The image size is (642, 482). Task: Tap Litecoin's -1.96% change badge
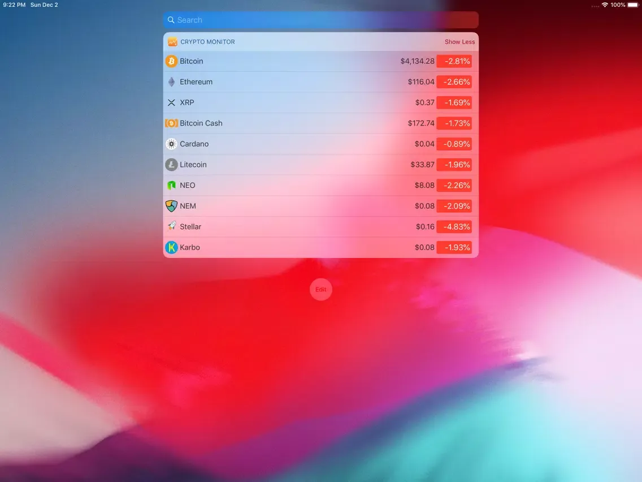(454, 165)
